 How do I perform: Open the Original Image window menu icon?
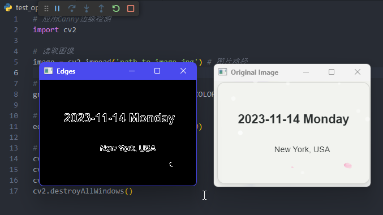click(222, 72)
